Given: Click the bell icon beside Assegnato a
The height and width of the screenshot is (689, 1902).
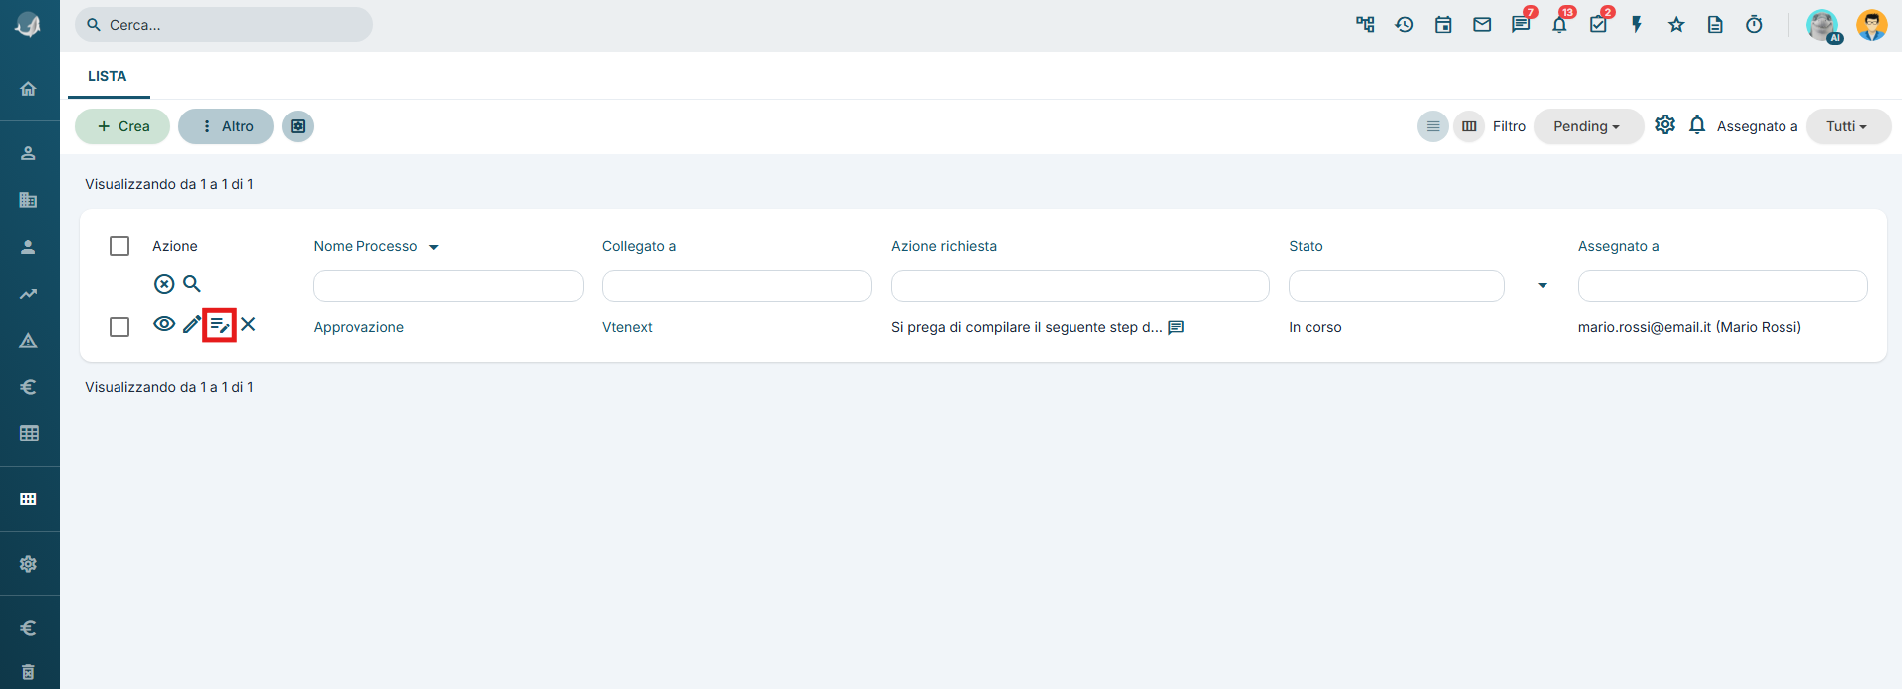Looking at the screenshot, I should pos(1698,125).
